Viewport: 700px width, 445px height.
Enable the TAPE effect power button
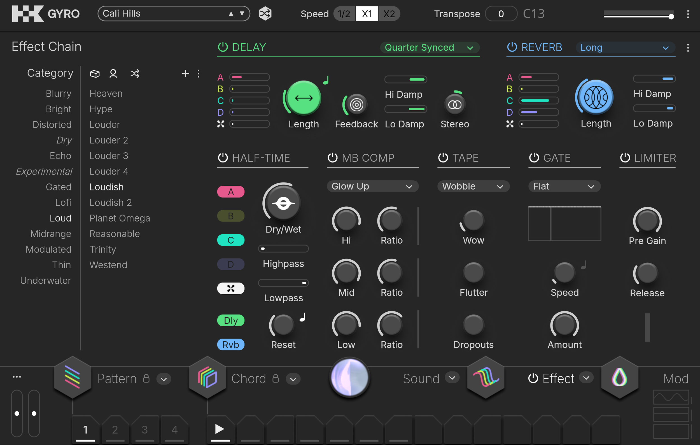443,158
